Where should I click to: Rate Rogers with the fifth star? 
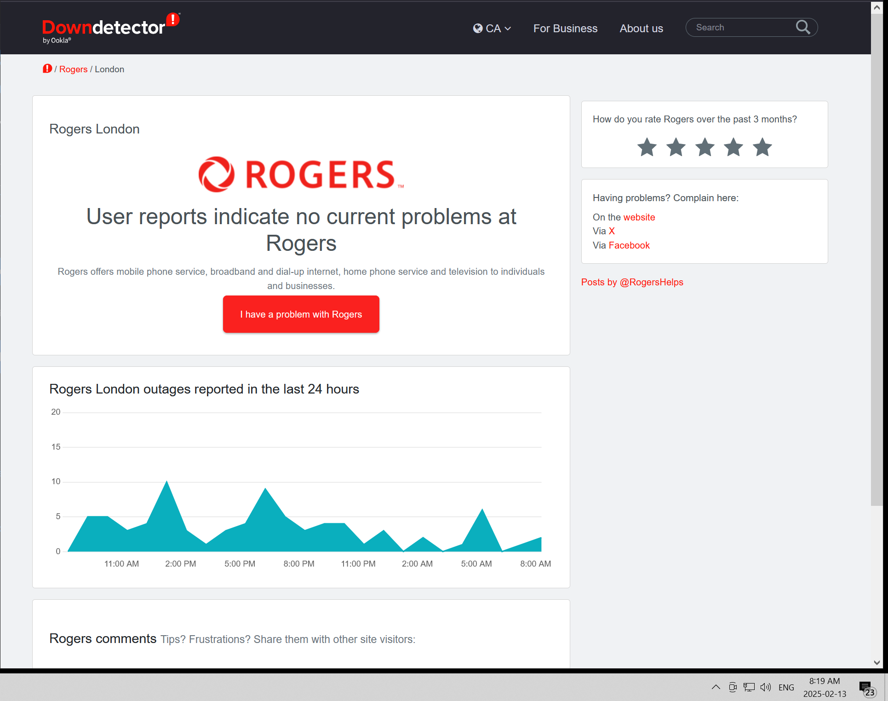(x=762, y=147)
